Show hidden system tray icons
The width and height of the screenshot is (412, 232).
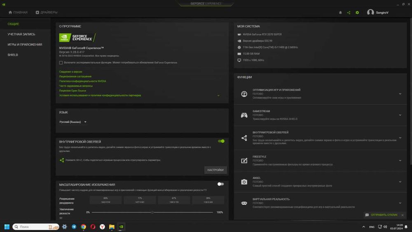(364, 227)
